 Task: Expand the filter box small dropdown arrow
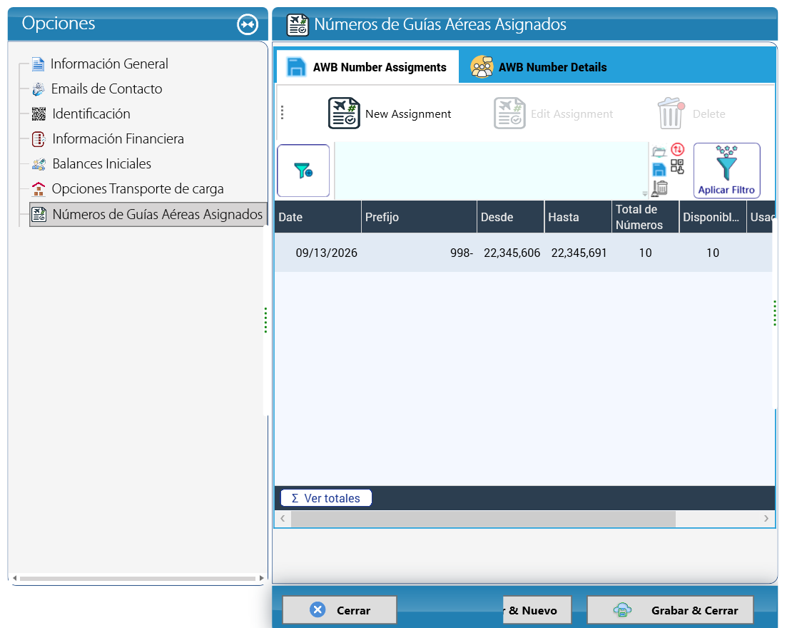644,193
